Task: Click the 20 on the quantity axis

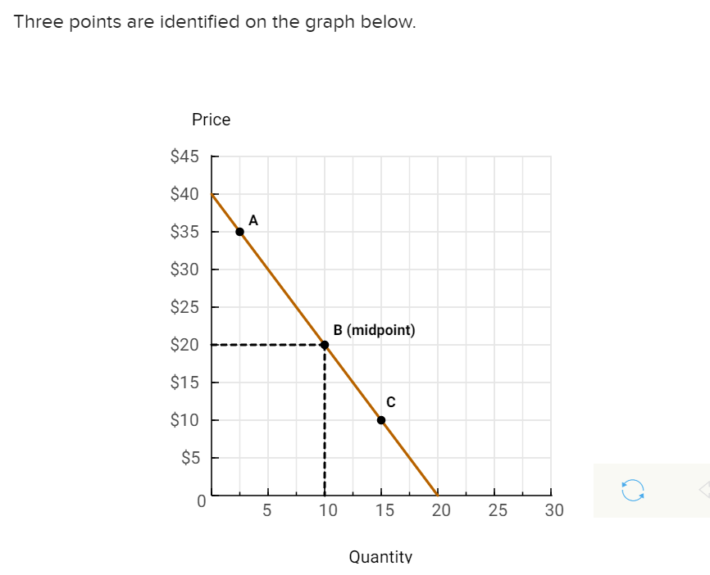Action: pyautogui.click(x=441, y=510)
